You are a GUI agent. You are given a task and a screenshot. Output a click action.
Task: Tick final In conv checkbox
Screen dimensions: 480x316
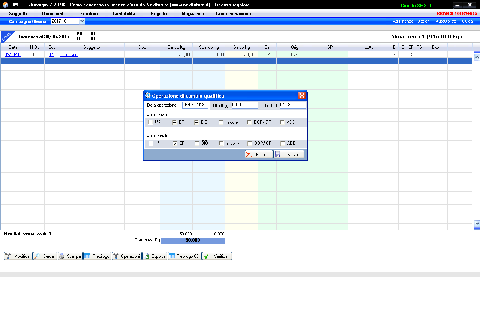coord(221,143)
